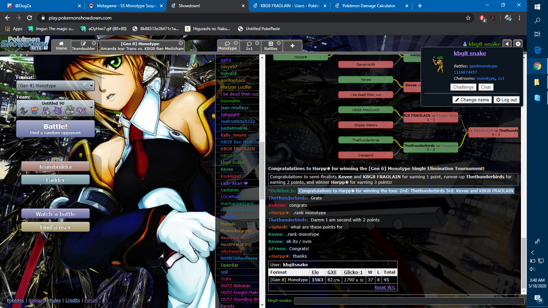548x308 pixels.
Task: Click the Reset W/L link
Action: point(385,287)
